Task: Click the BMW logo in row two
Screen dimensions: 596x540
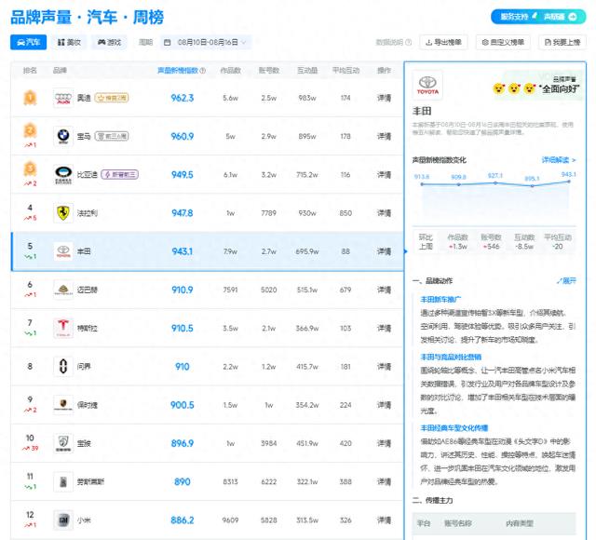Action: tap(63, 136)
